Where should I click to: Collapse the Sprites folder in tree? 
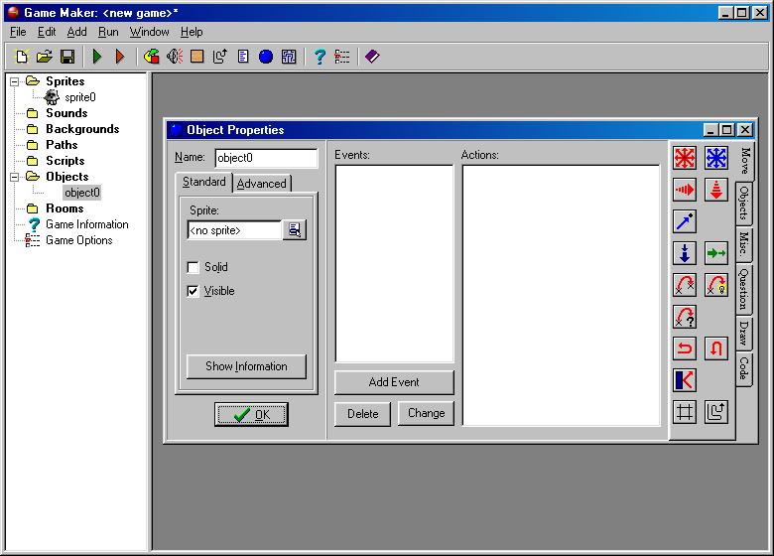click(15, 81)
